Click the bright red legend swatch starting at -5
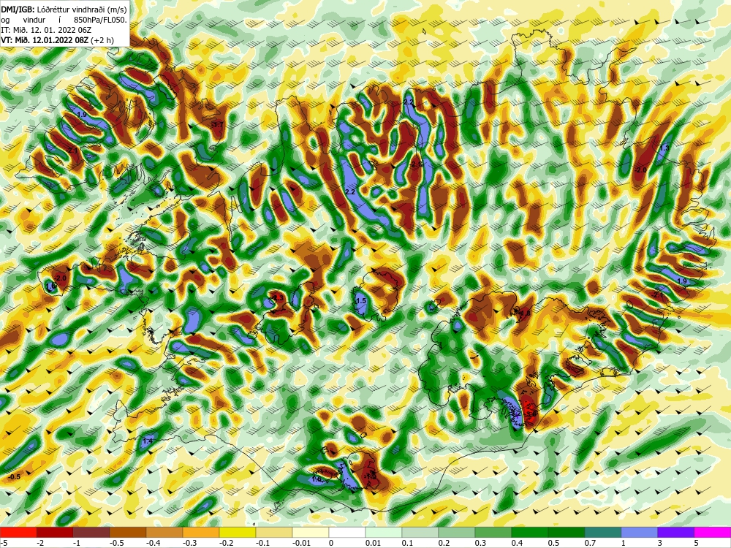 (18, 533)
